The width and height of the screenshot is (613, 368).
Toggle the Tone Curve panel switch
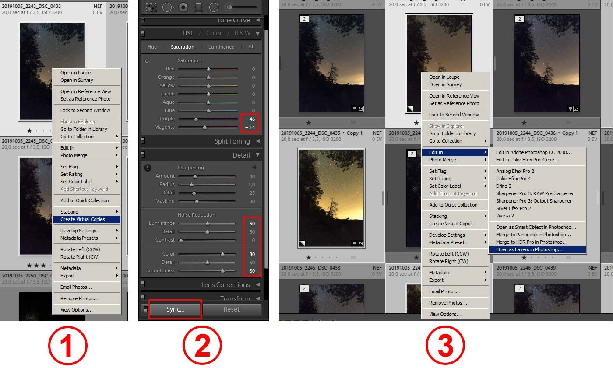pyautogui.click(x=143, y=20)
